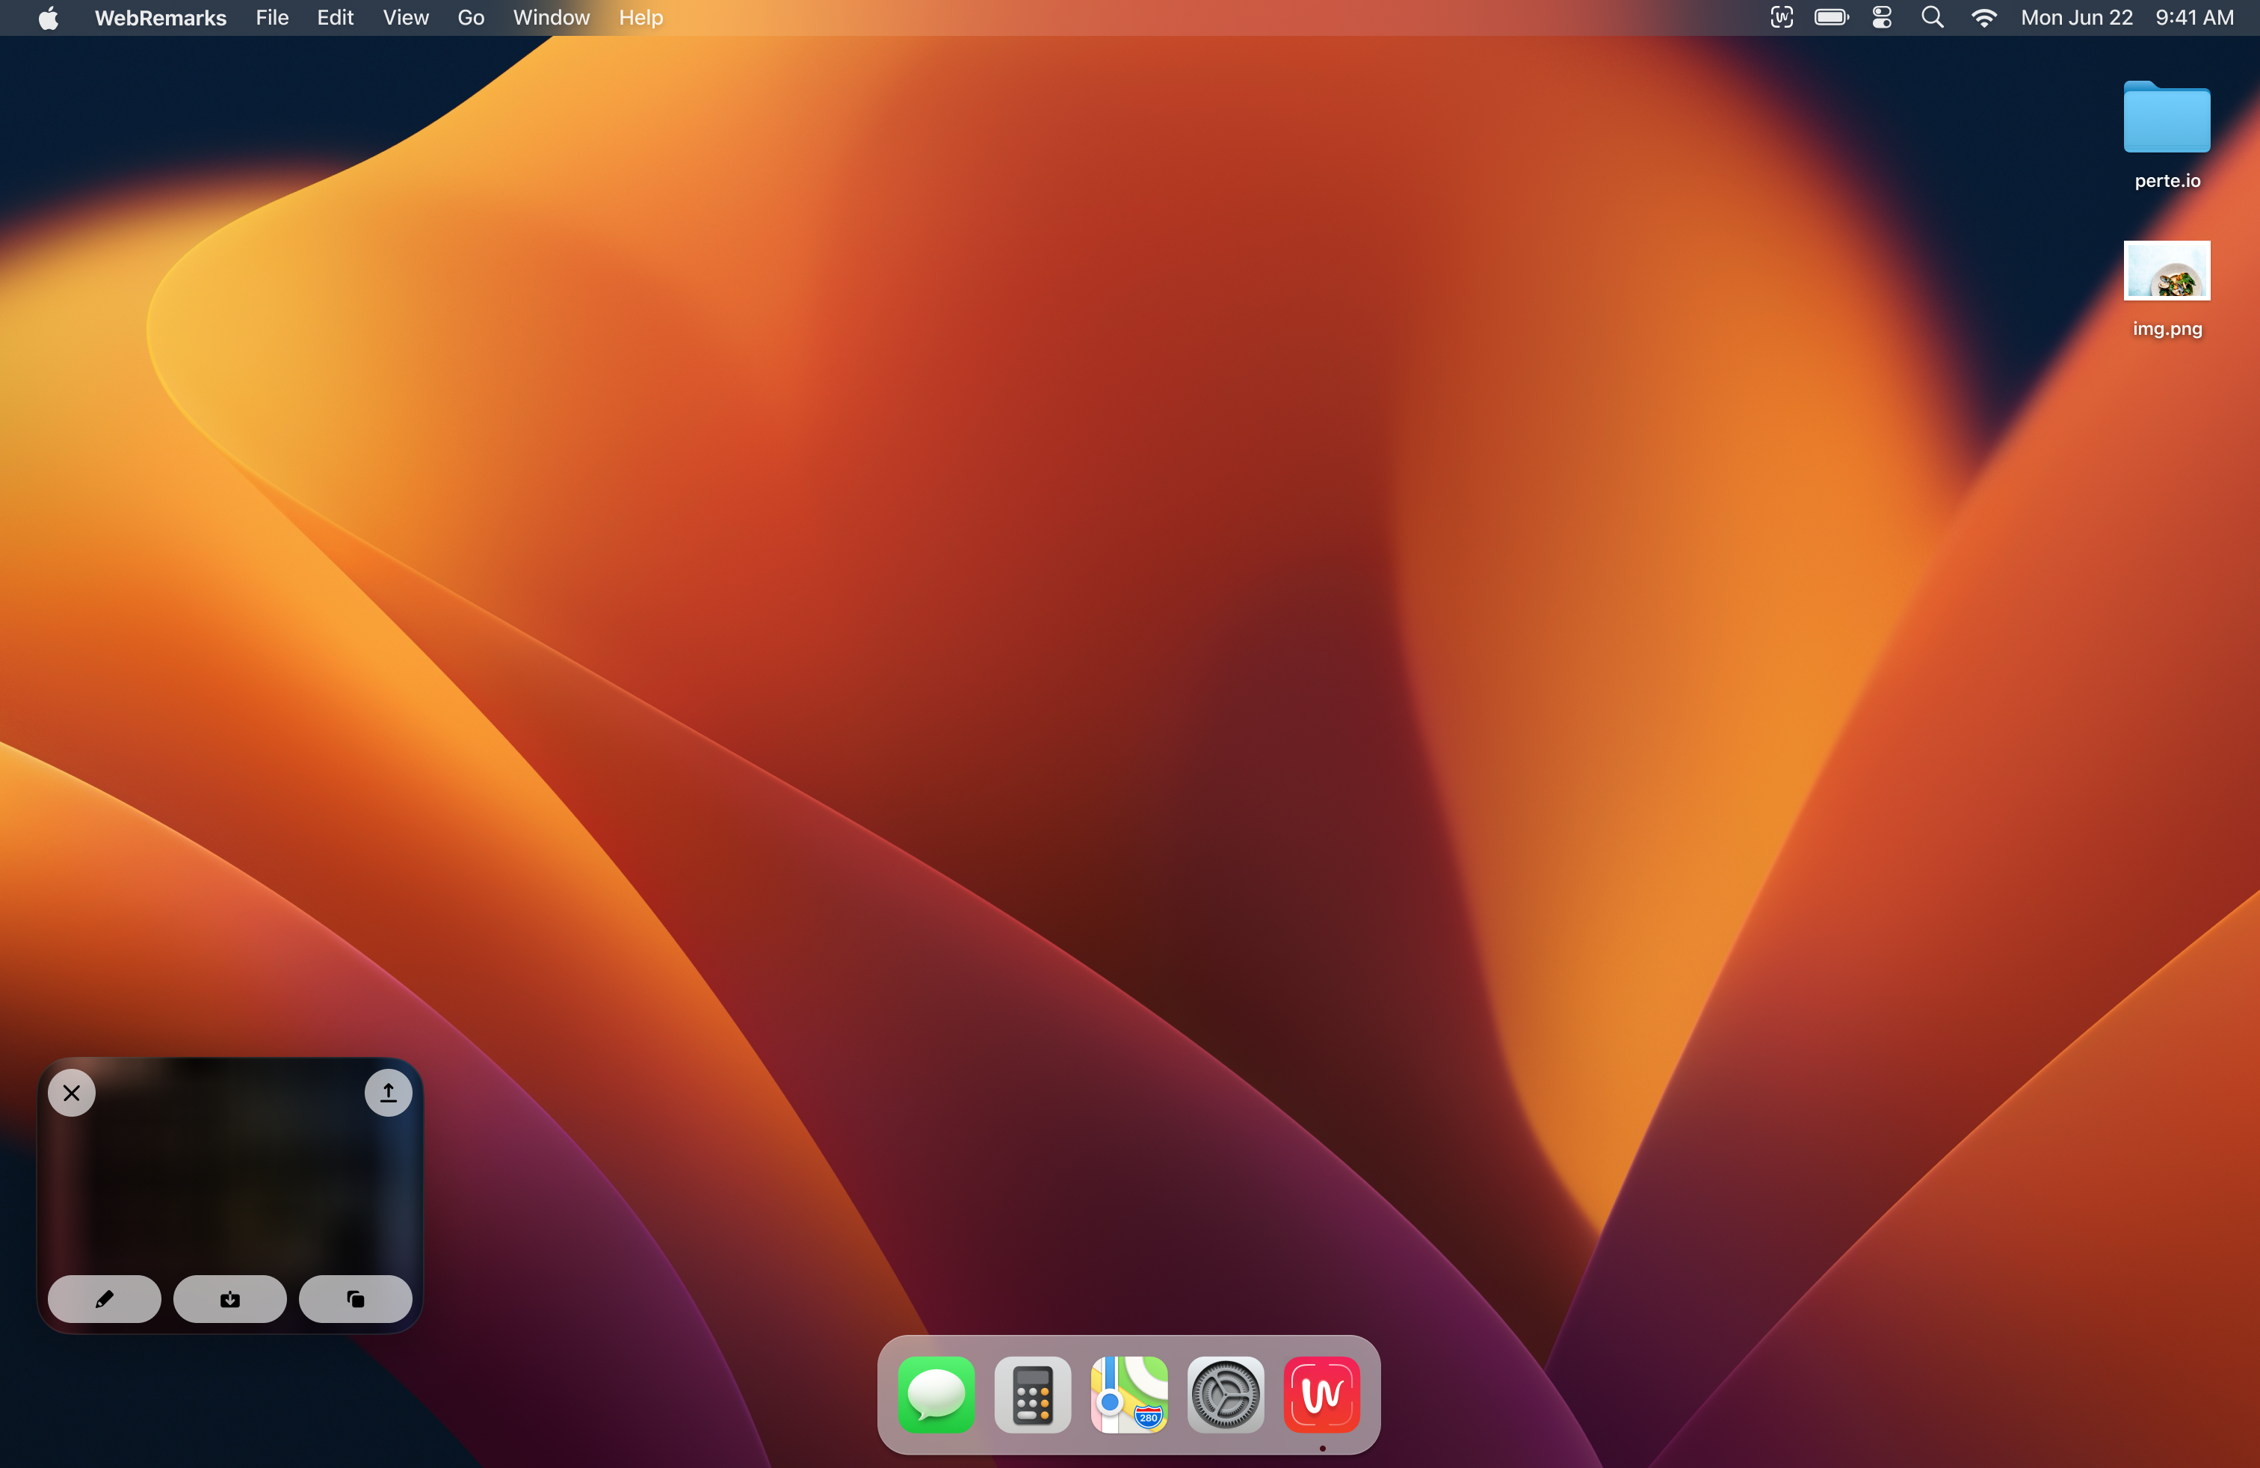Annotate the screenshot with the pencil button
This screenshot has height=1468, width=2260.
pos(105,1298)
